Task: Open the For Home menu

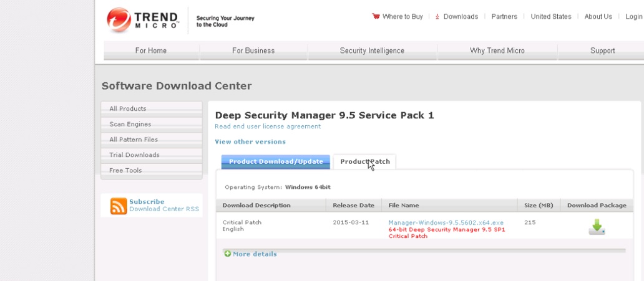Action: tap(151, 50)
